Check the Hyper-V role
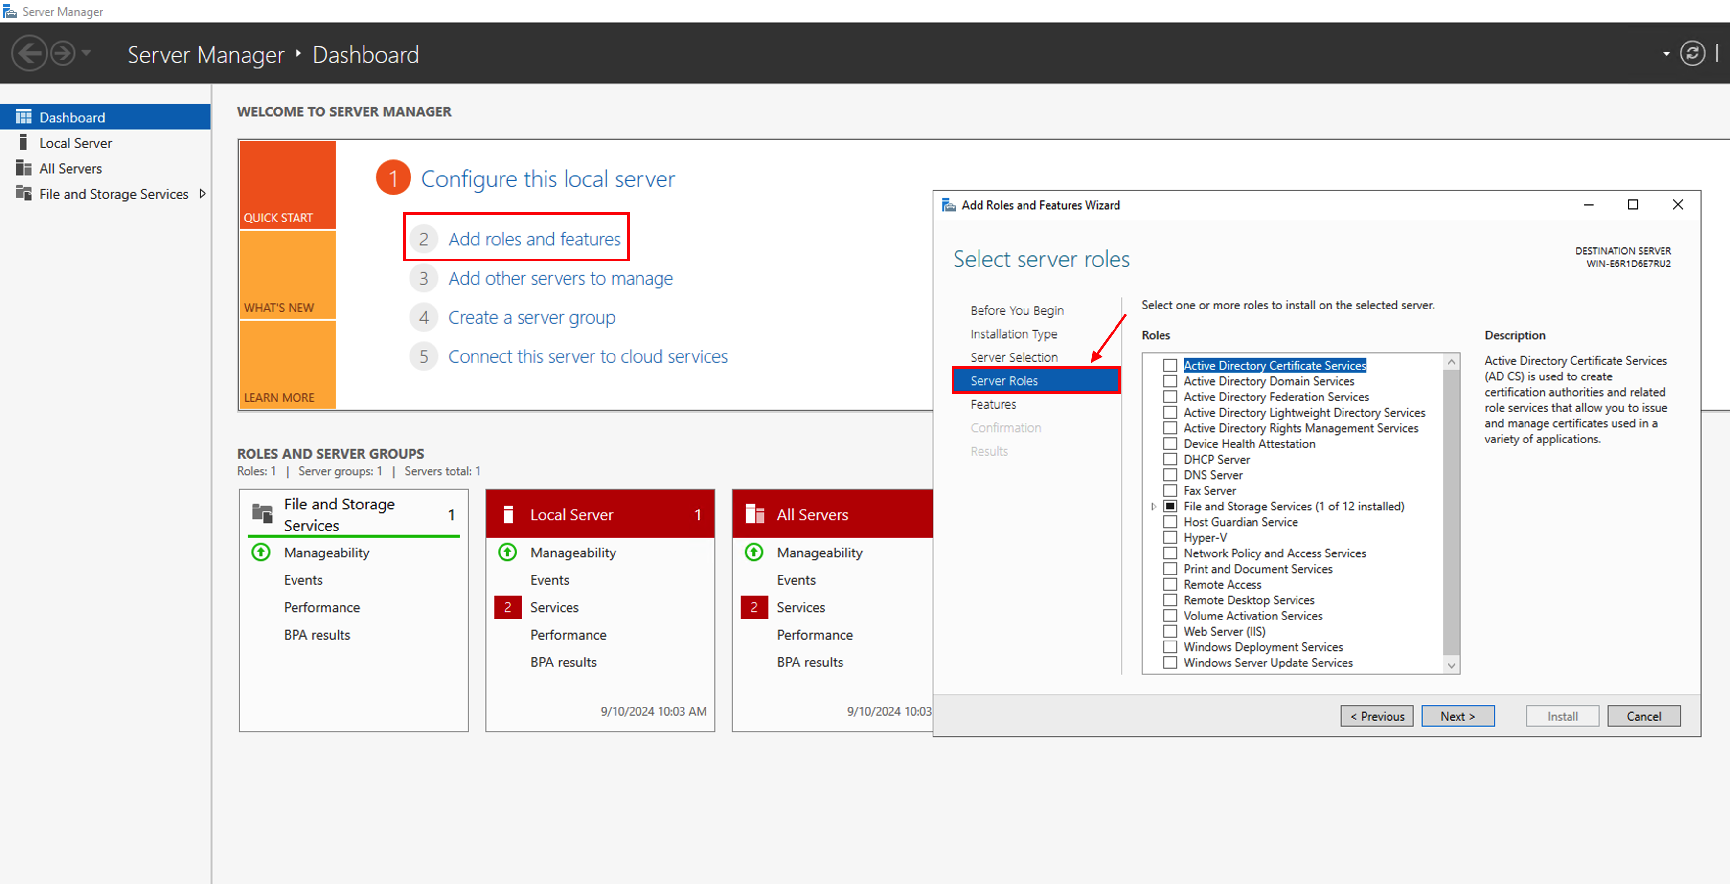Image resolution: width=1730 pixels, height=884 pixels. pos(1170,537)
